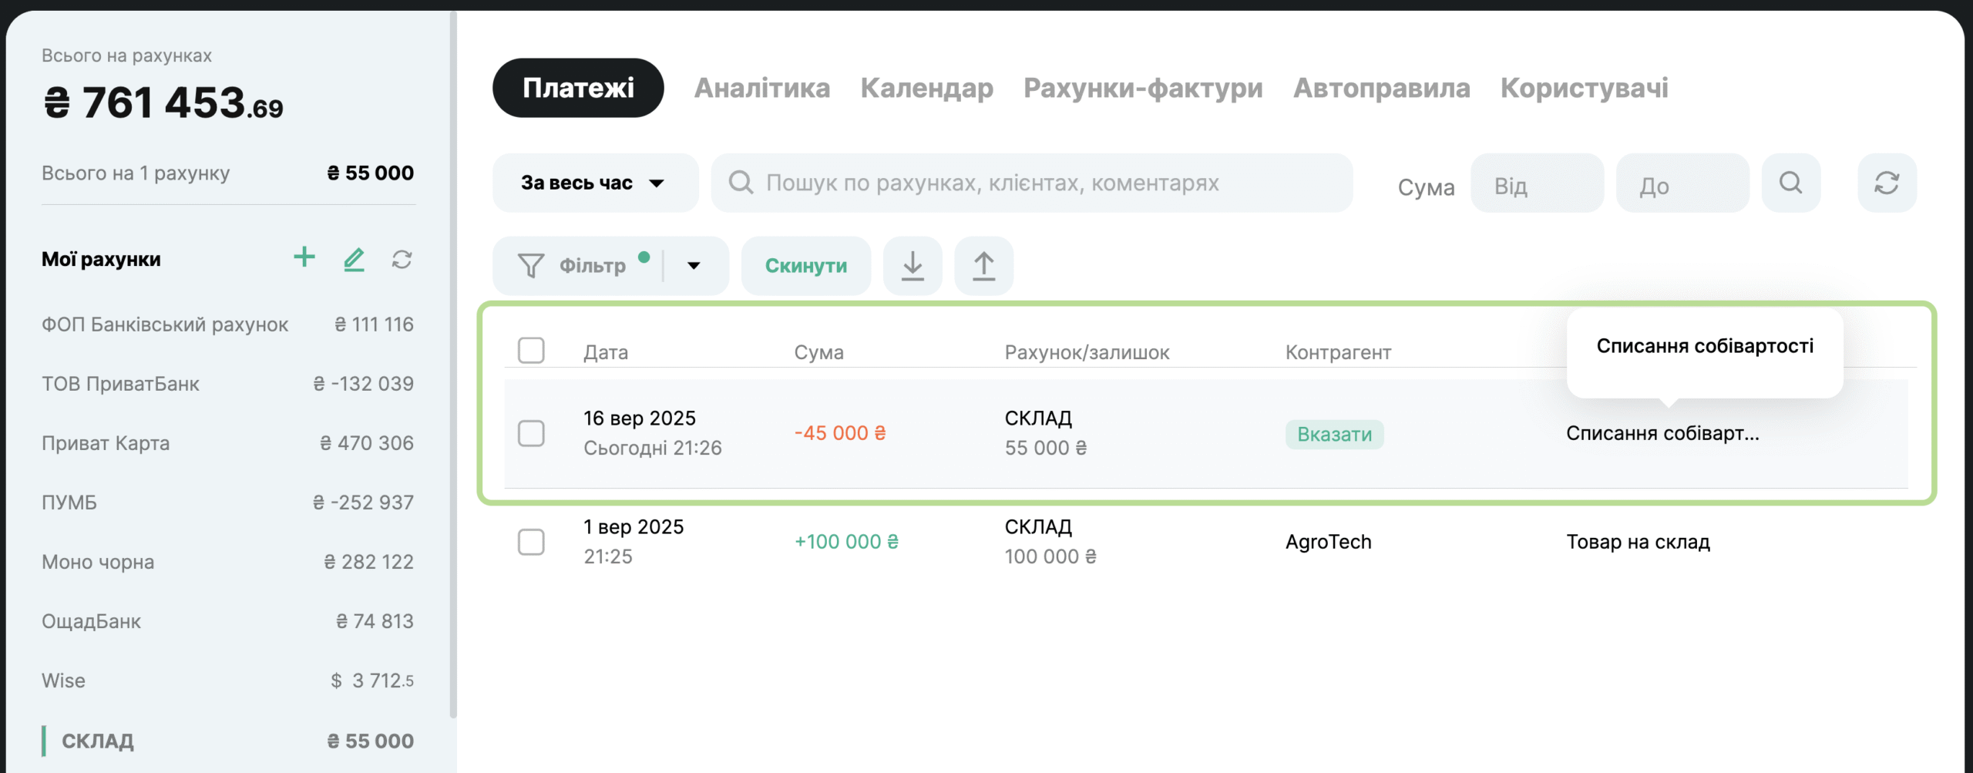Viewport: 1973px width, 773px height.
Task: Add a new account with plus icon
Action: tap(304, 257)
